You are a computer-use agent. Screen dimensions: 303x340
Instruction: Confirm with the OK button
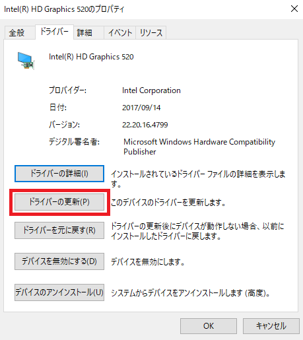click(x=209, y=326)
